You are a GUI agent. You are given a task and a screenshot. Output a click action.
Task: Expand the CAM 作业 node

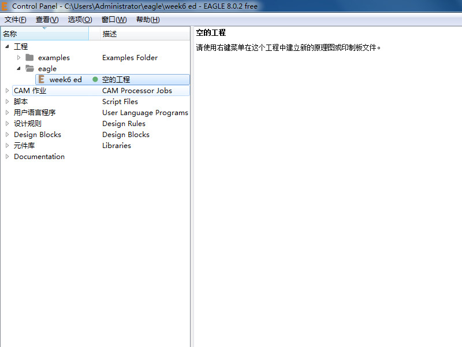(x=7, y=91)
